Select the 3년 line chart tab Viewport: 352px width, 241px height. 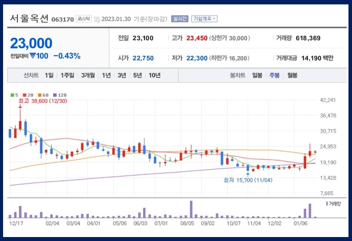[x=122, y=75]
